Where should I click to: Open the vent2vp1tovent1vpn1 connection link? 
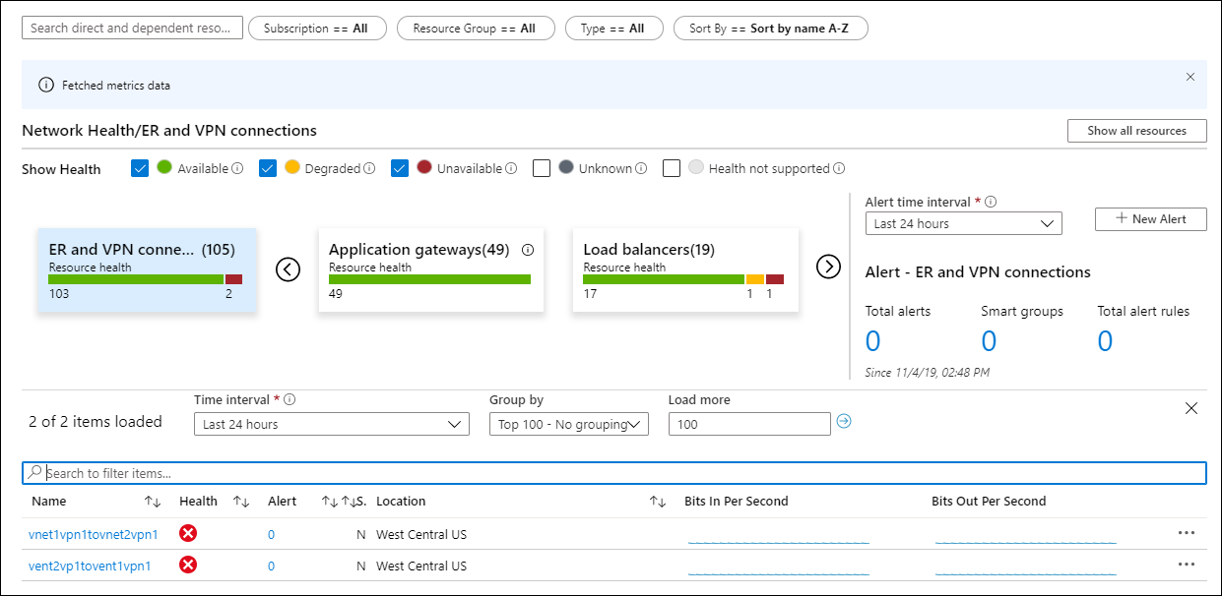[x=90, y=566]
